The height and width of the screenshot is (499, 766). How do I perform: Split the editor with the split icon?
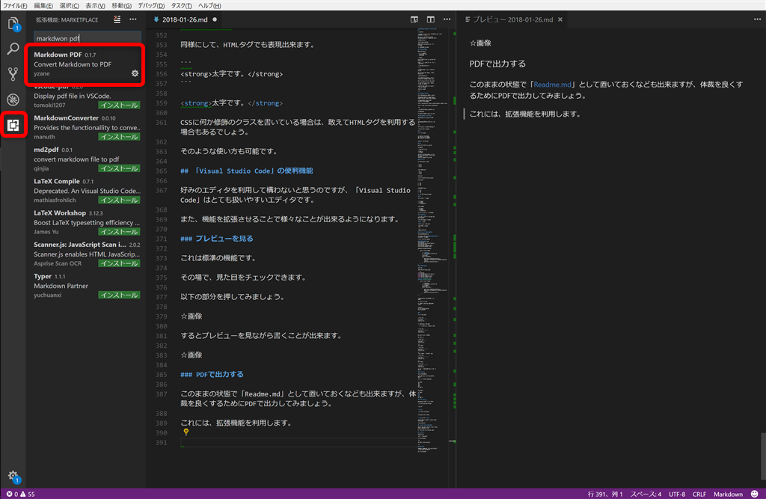(x=430, y=19)
